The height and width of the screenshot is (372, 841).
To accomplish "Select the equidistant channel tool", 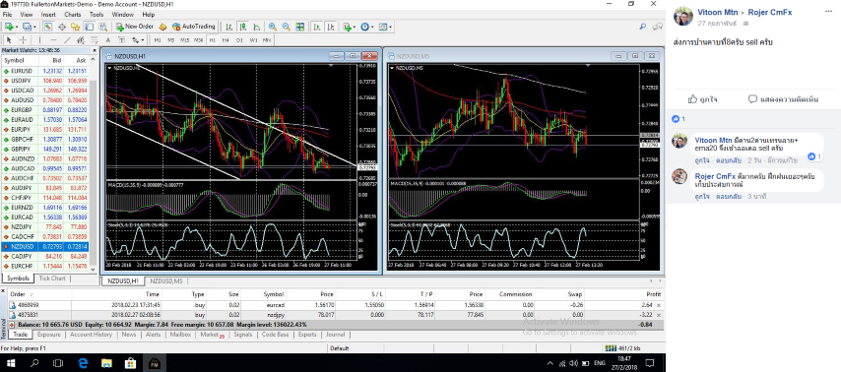I will (x=81, y=40).
